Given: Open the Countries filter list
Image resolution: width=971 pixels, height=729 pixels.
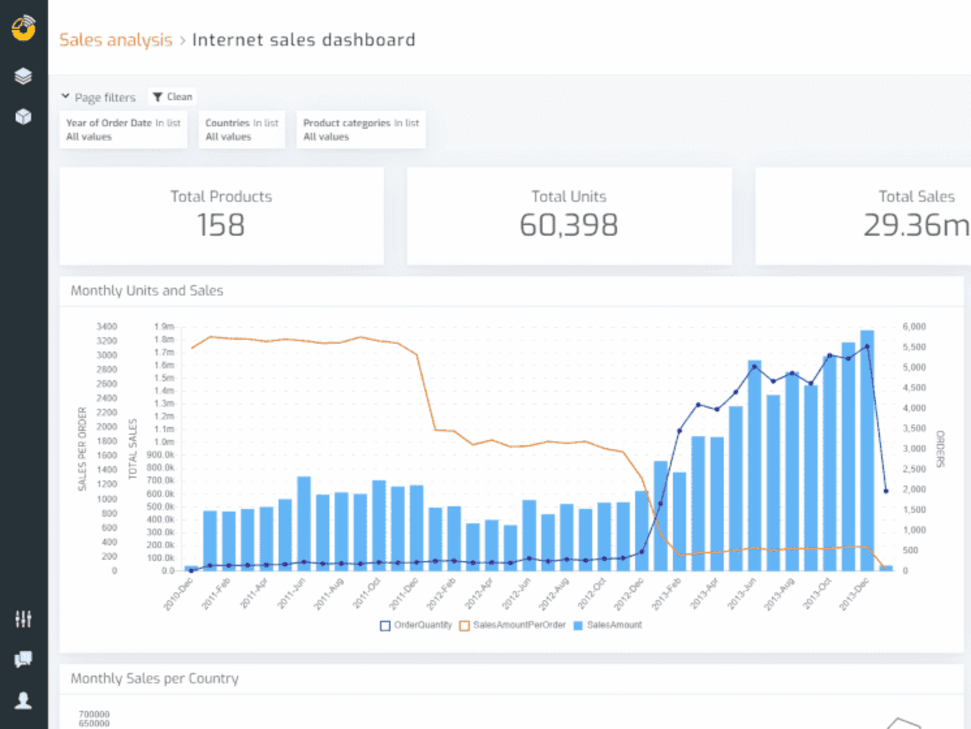Looking at the screenshot, I should [x=241, y=129].
